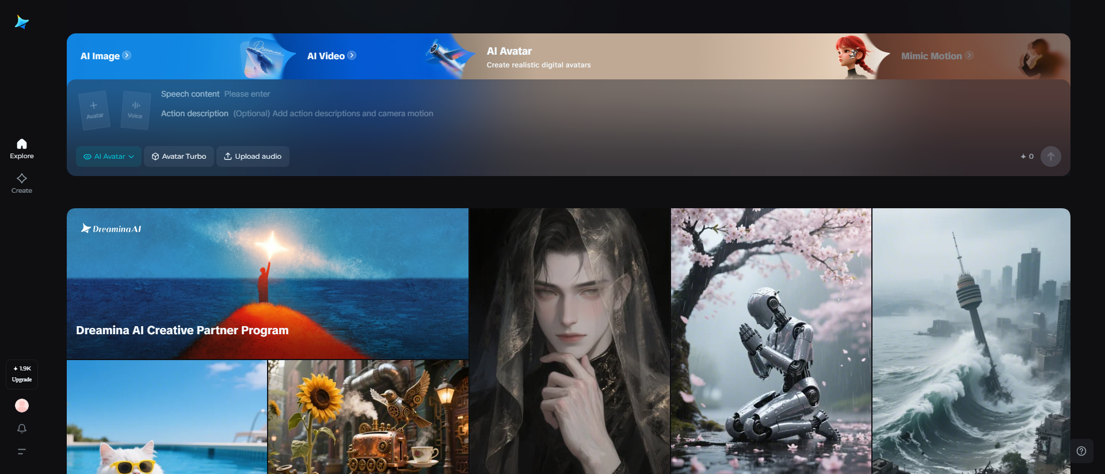Add an avatar with the plus card
Screen dimensions: 1105x474
point(94,110)
